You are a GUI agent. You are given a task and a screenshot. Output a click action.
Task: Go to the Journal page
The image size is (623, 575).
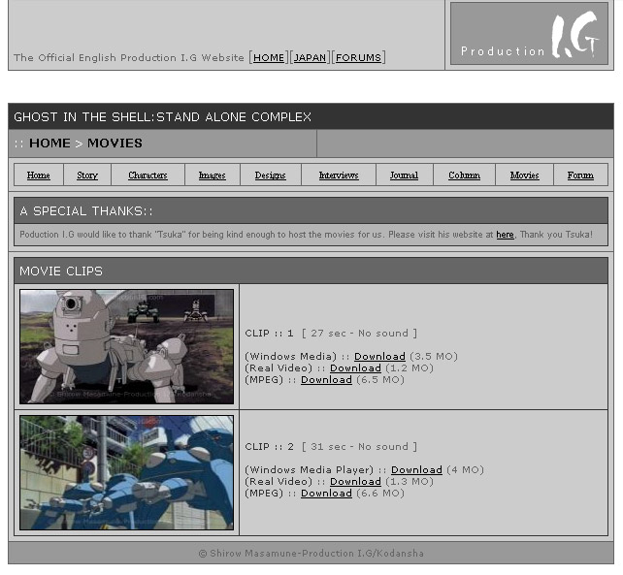[x=404, y=176]
